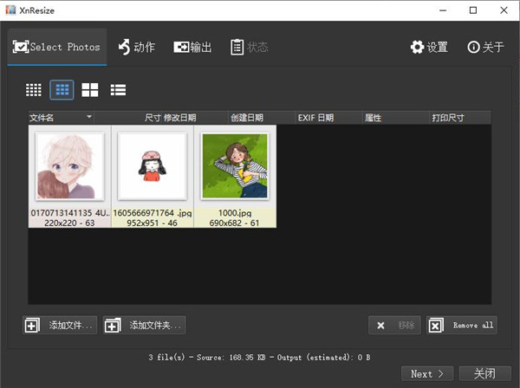This screenshot has width=520, height=388.
Task: Click the 关闭 close button
Action: point(485,373)
